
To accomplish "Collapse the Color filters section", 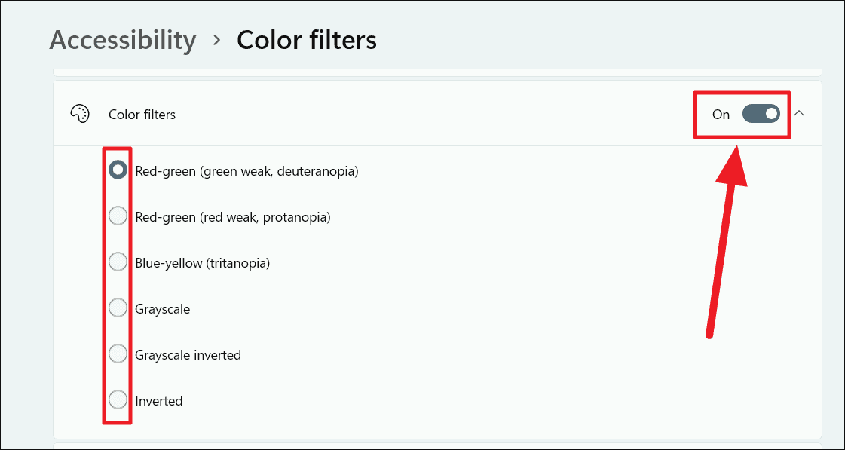I will pyautogui.click(x=800, y=114).
